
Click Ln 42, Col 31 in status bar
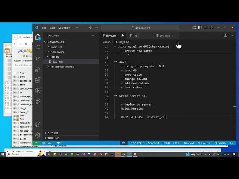137,143
